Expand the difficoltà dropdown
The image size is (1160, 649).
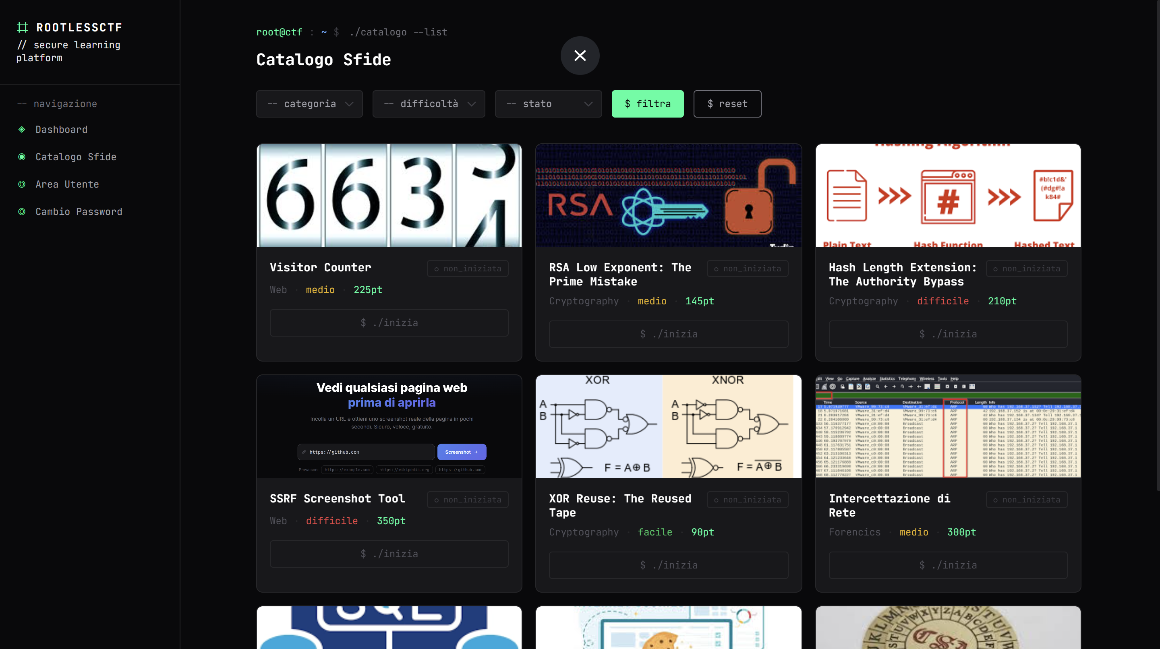coord(429,104)
